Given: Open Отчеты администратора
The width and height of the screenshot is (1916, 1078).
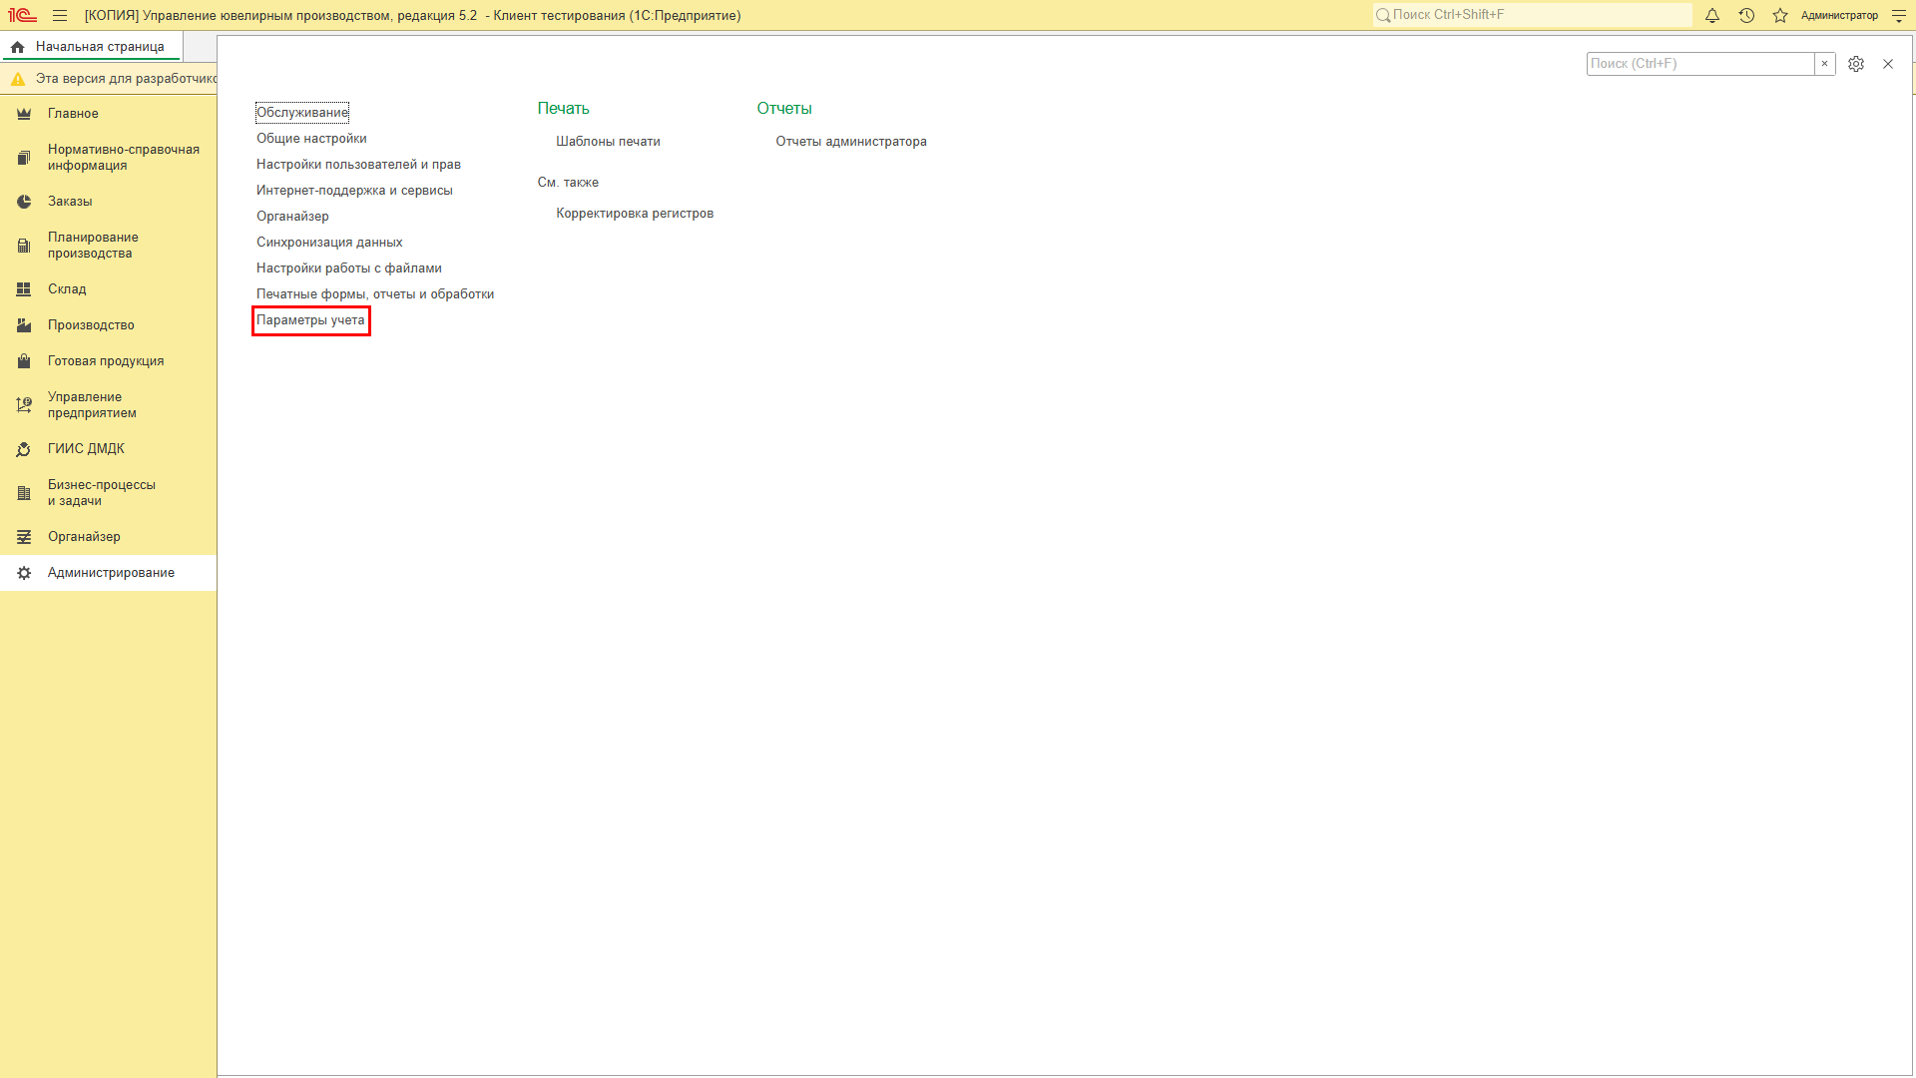Looking at the screenshot, I should [851, 142].
